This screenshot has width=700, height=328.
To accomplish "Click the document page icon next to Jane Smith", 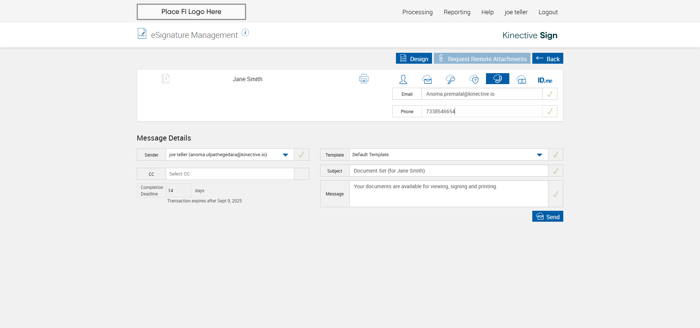I will pos(166,79).
